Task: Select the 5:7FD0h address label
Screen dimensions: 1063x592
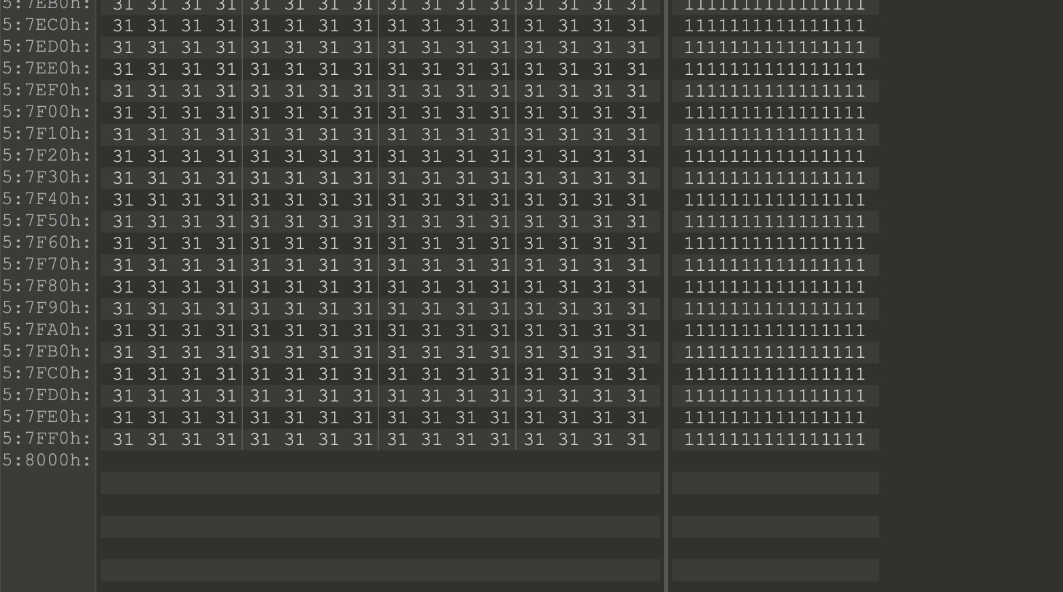Action: pyautogui.click(x=47, y=395)
